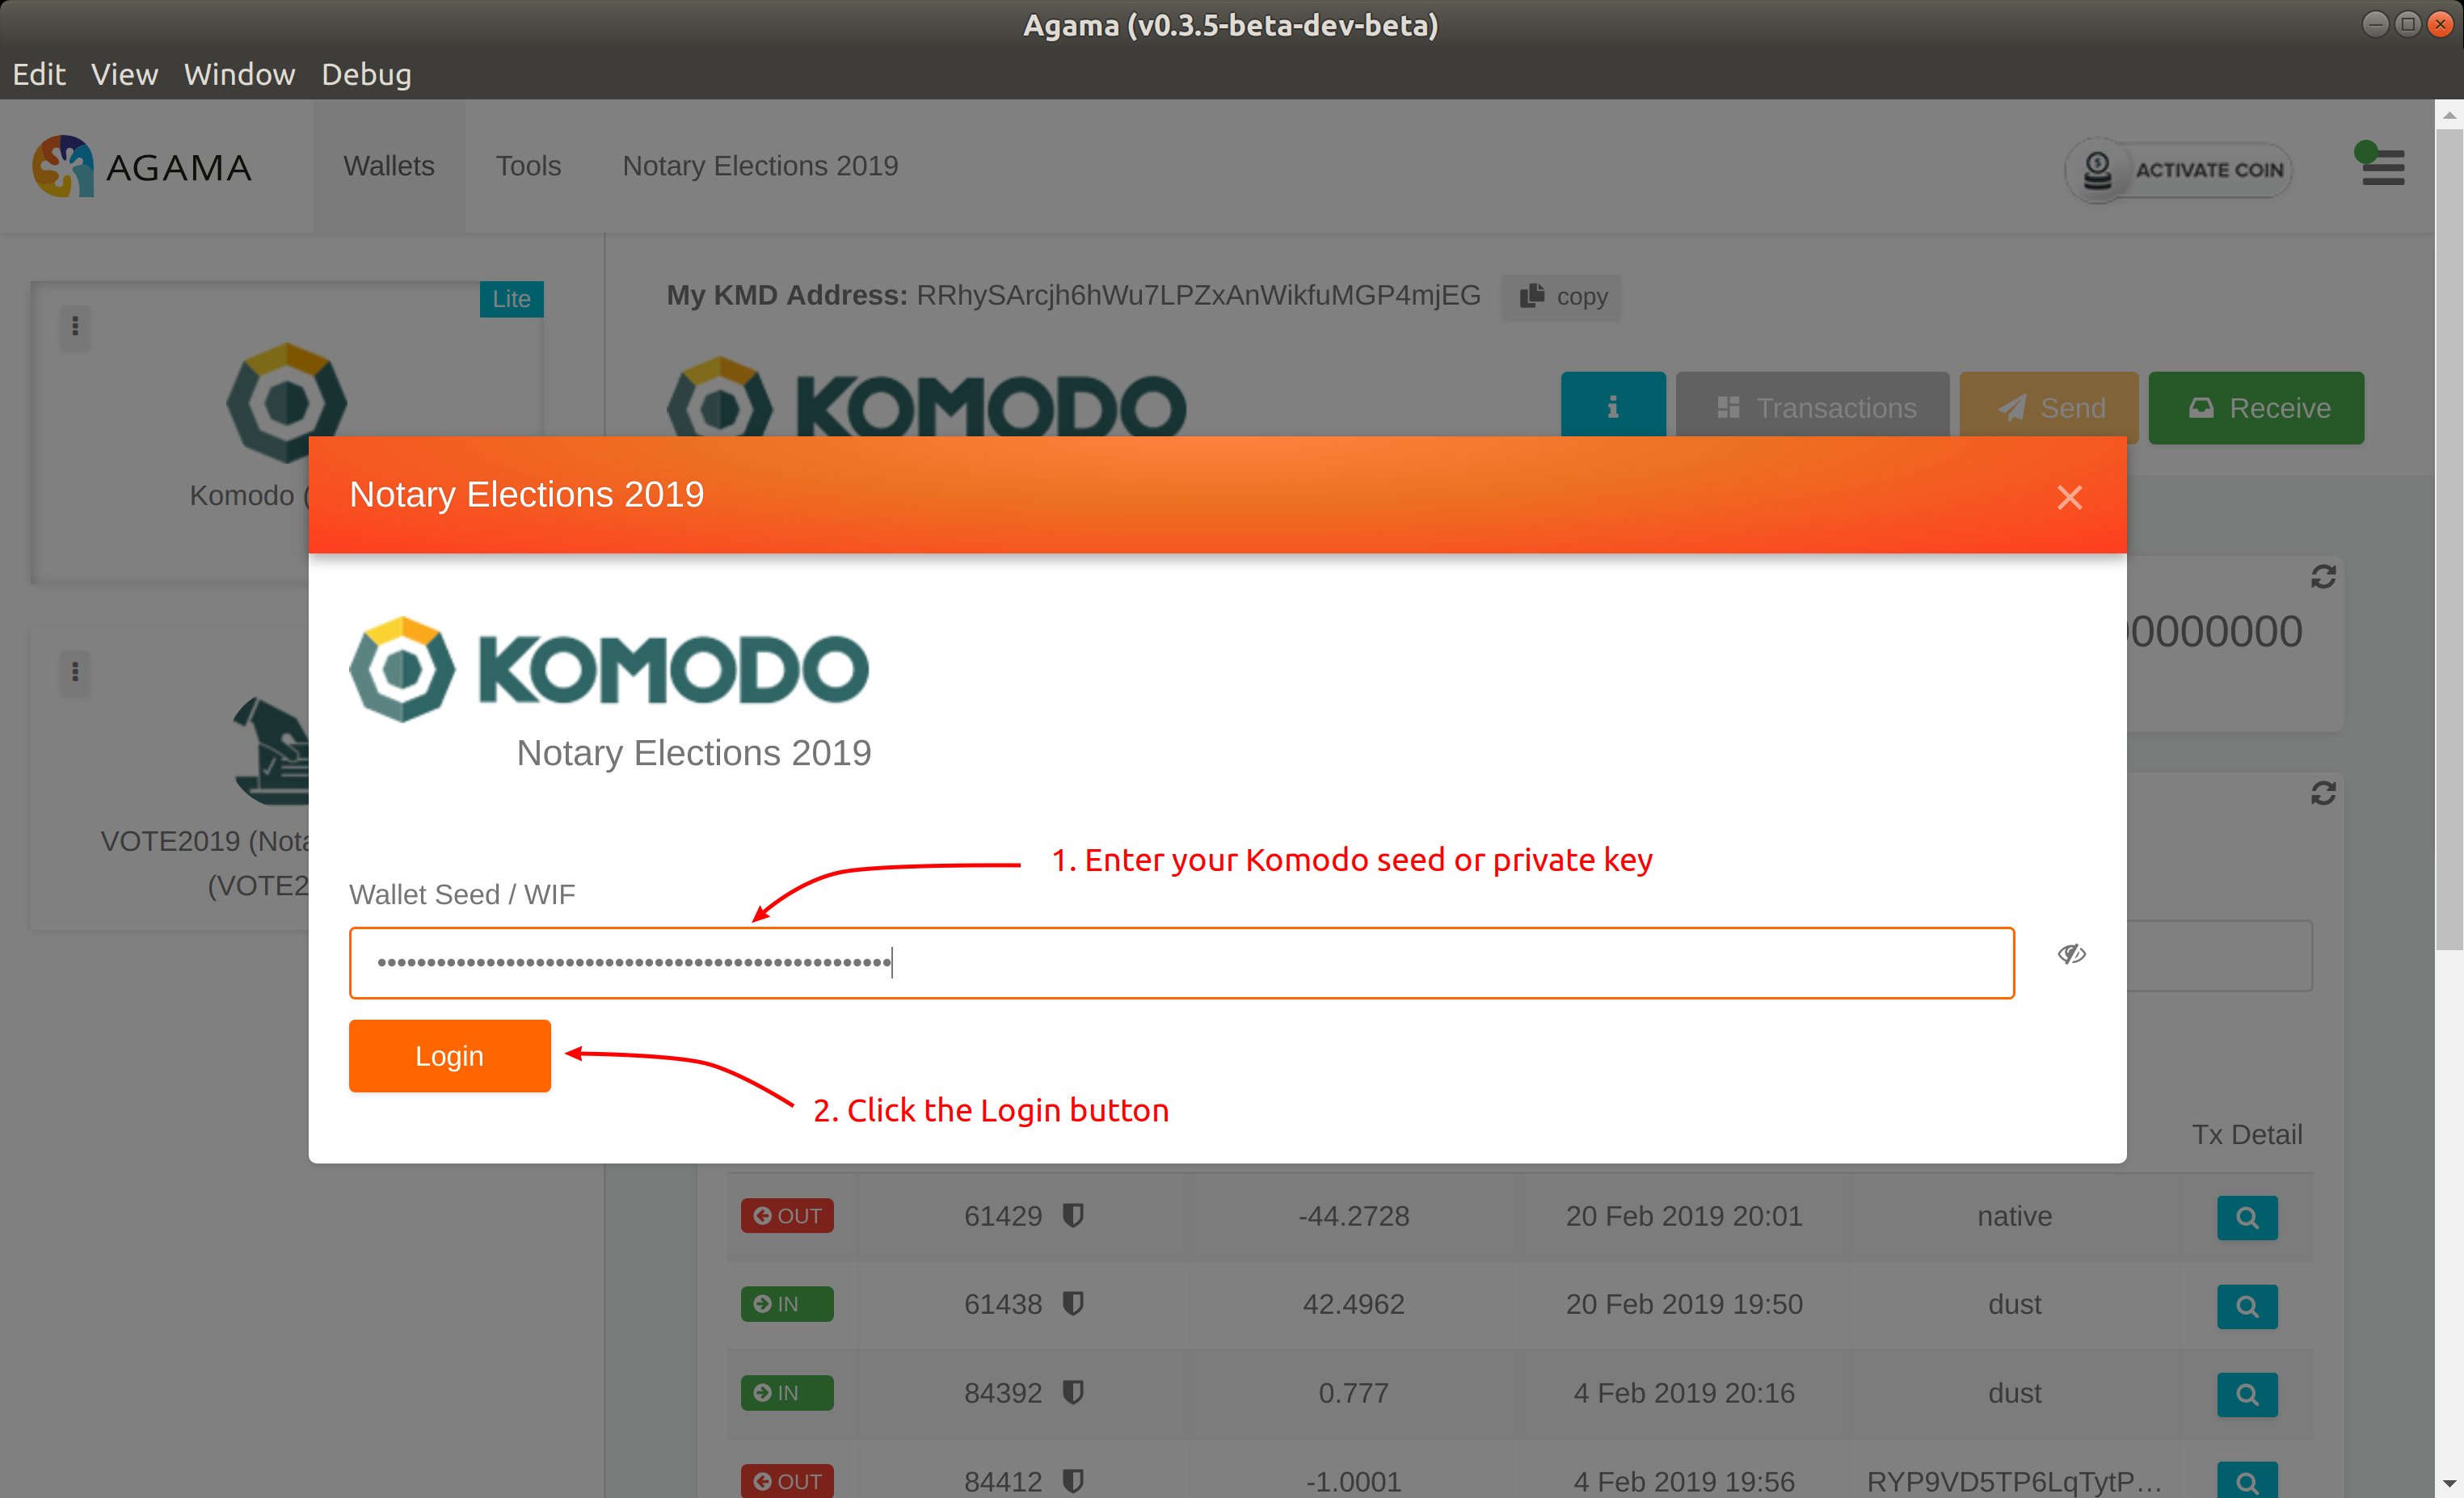Open the View menu
Screen dimensions: 2464x1498
click(x=124, y=75)
